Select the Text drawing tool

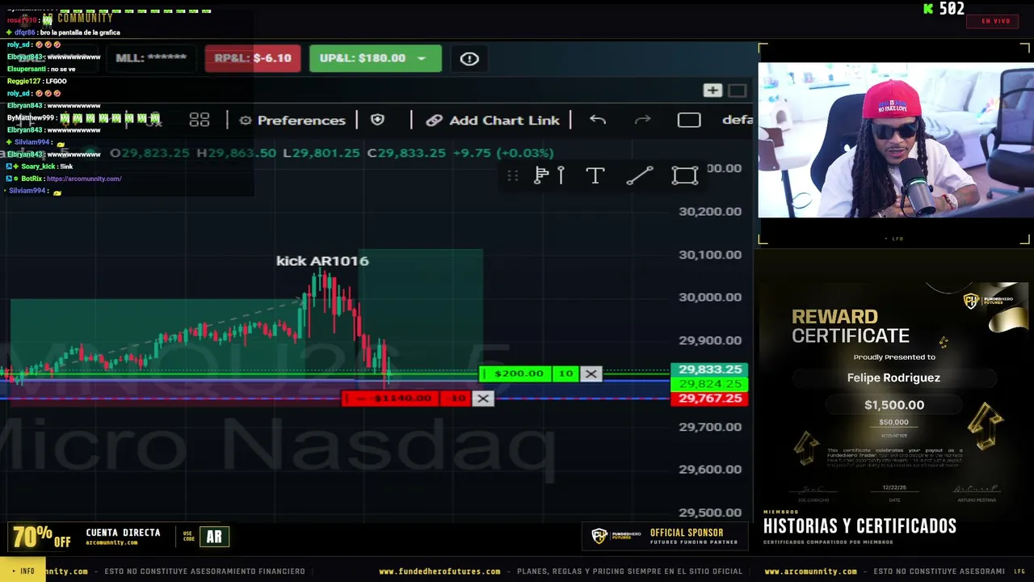tap(595, 176)
